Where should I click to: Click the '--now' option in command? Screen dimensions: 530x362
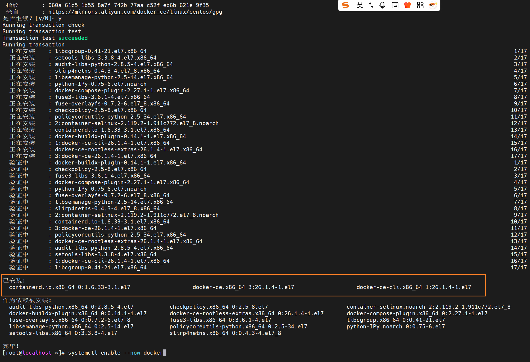pyautogui.click(x=132, y=353)
